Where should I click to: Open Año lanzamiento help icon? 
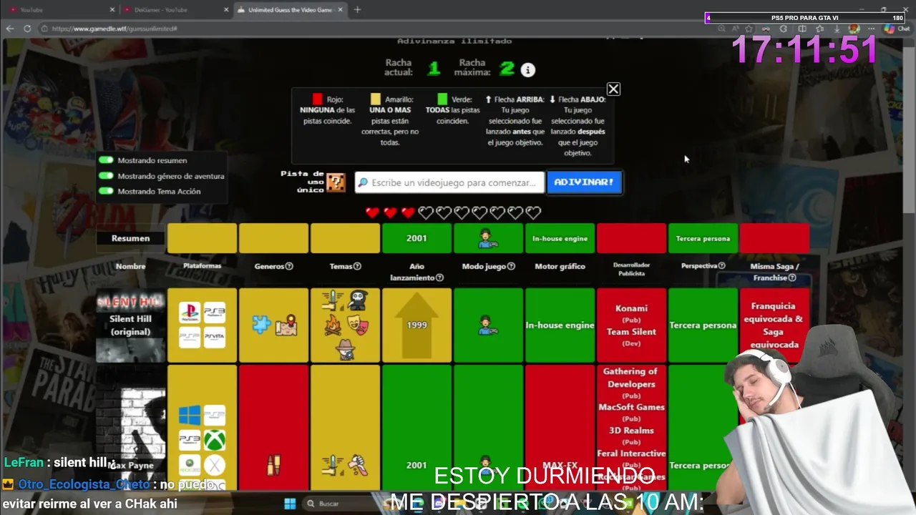(x=439, y=278)
